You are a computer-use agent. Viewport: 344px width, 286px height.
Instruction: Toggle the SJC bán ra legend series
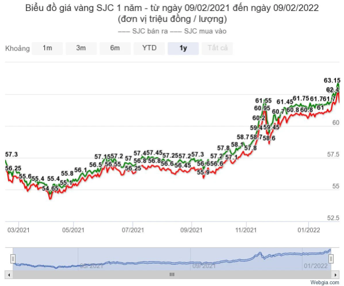[x=143, y=31]
